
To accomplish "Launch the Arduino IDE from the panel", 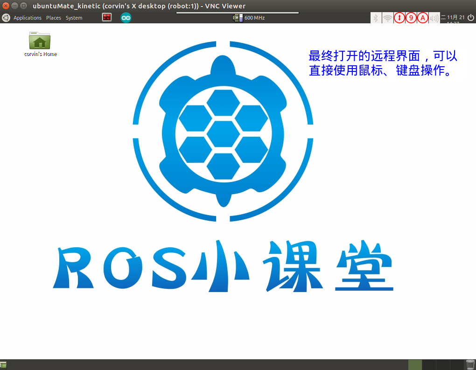I will point(126,18).
